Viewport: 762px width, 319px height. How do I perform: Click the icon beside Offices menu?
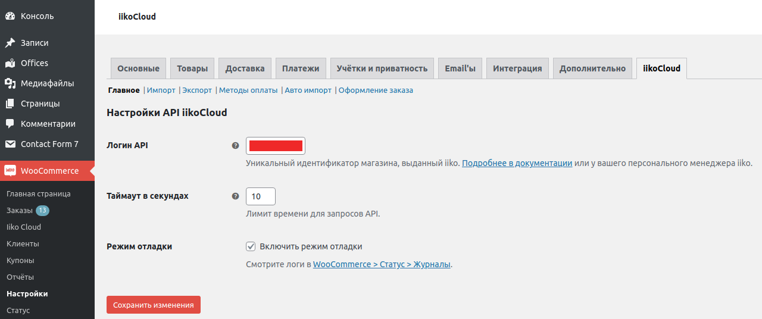tap(10, 63)
